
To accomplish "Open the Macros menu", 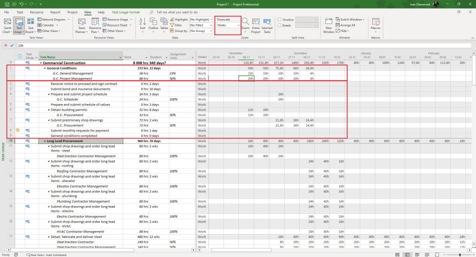I will click(x=375, y=25).
